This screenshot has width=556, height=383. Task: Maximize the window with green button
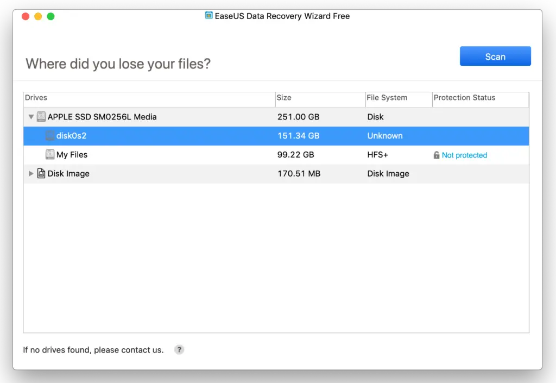(50, 16)
